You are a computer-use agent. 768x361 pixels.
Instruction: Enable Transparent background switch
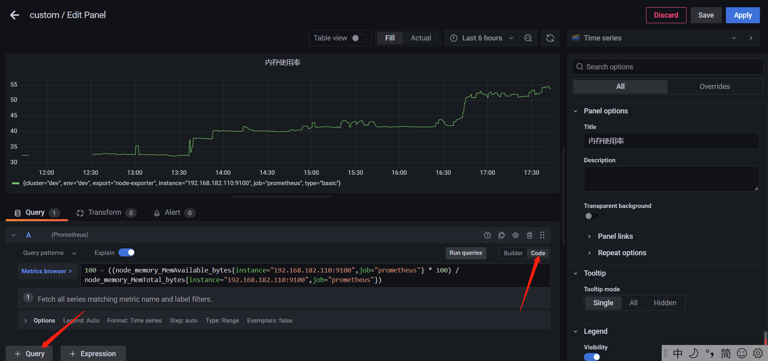point(592,216)
